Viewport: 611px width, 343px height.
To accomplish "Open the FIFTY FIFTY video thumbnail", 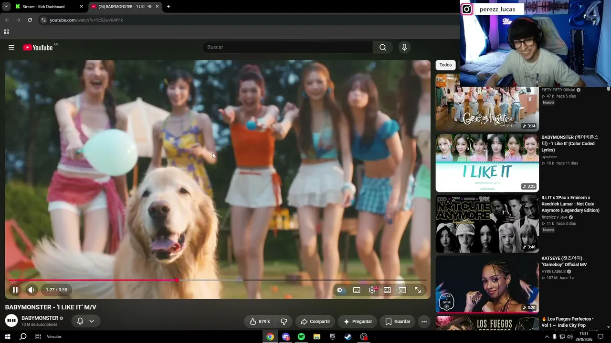I will 487,102.
